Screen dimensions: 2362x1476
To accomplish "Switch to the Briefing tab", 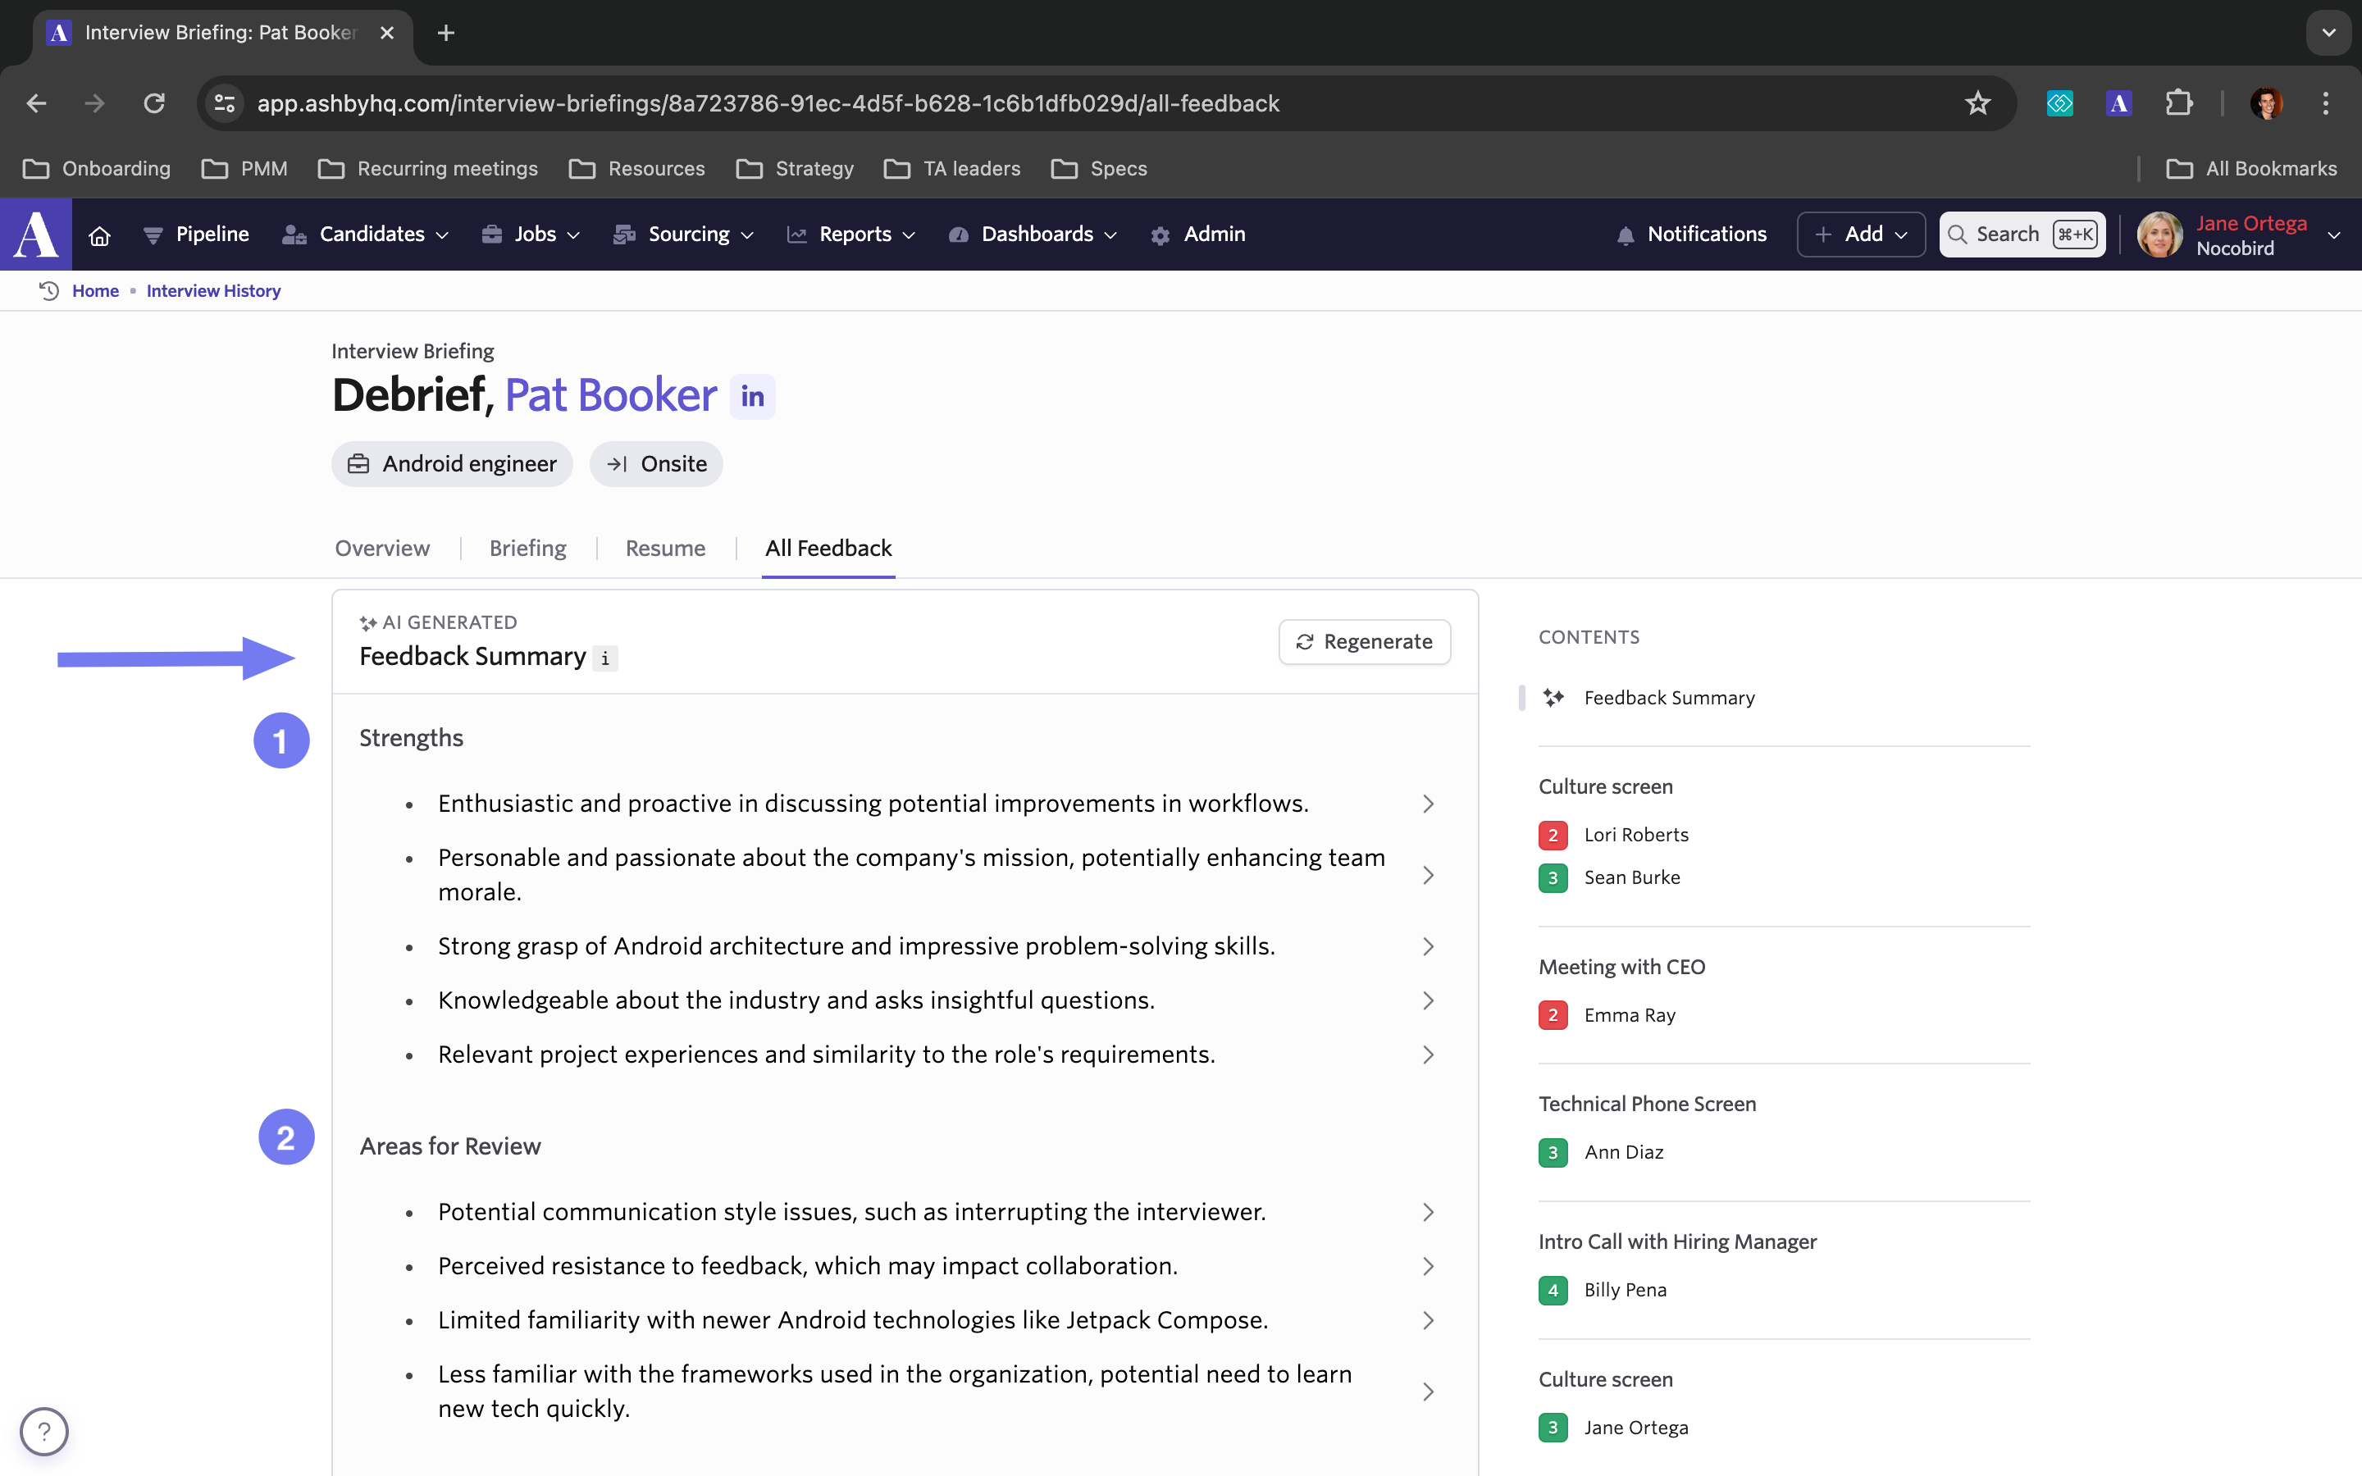I will (x=527, y=548).
